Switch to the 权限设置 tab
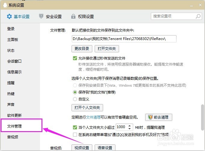The image size is (205, 151). point(82,17)
